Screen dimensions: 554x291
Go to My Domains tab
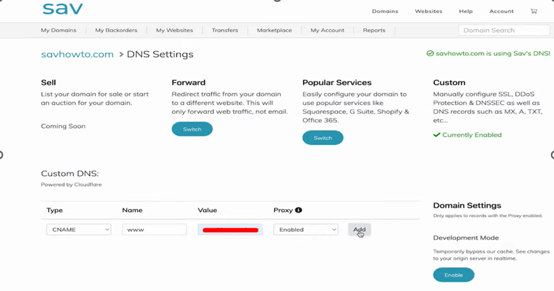point(58,30)
